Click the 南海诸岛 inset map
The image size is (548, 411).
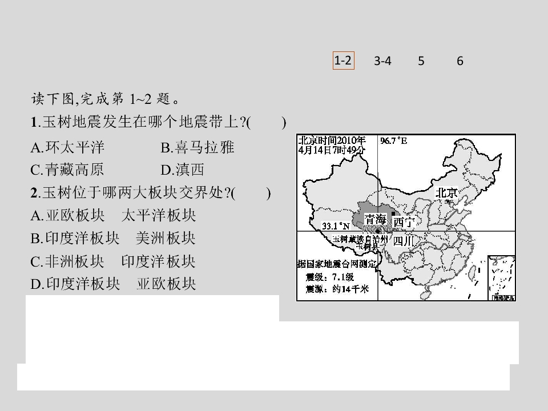pos(502,278)
